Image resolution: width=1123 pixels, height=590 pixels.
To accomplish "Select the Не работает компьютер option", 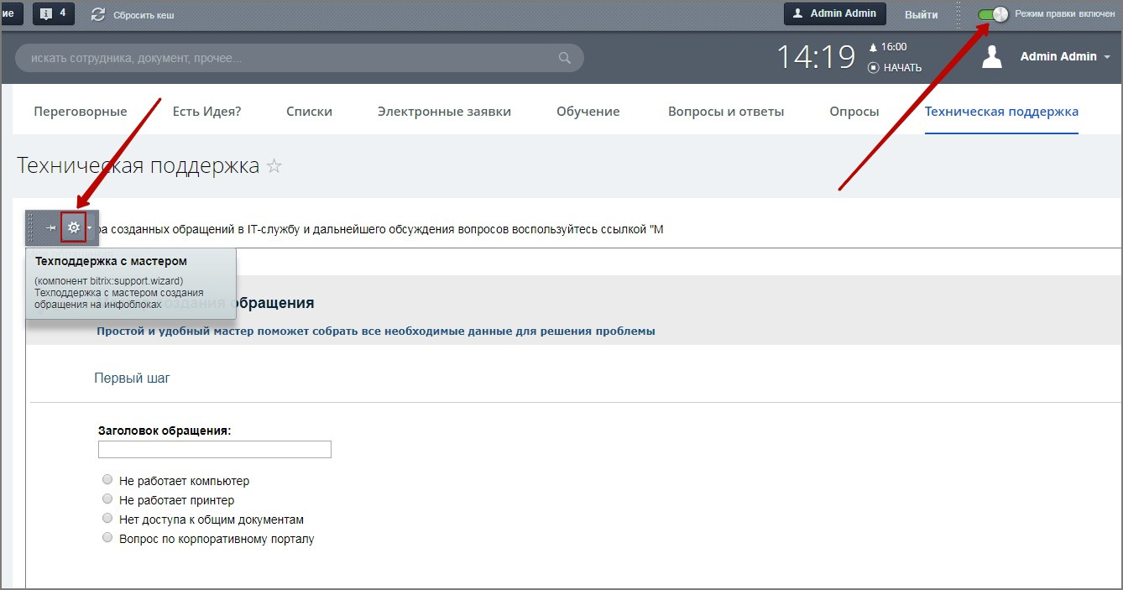I will click(x=107, y=480).
